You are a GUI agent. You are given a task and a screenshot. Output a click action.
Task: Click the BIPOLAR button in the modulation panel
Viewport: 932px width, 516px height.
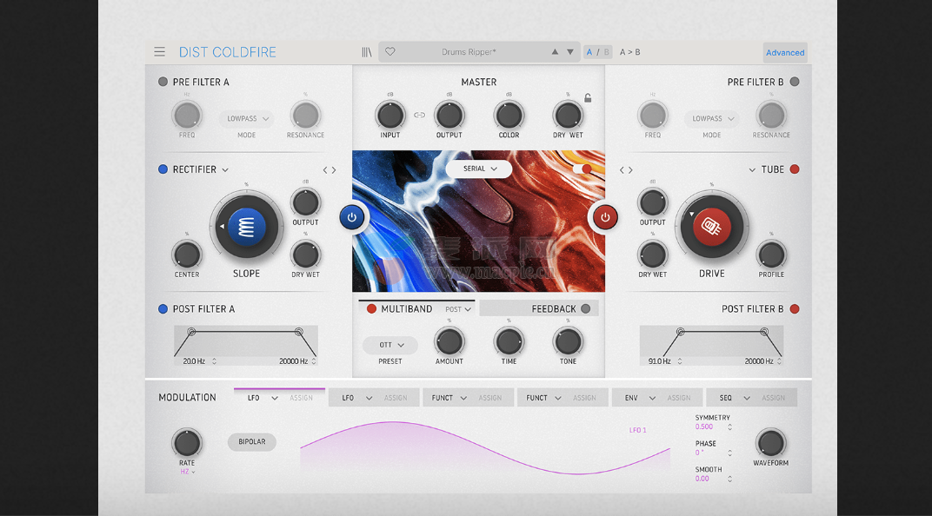tap(251, 442)
